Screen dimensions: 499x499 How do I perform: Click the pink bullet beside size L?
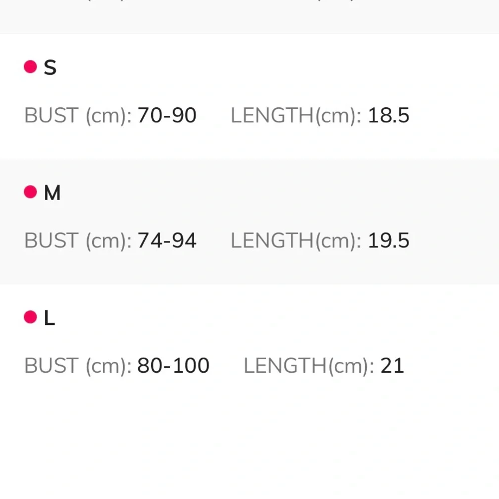30,317
